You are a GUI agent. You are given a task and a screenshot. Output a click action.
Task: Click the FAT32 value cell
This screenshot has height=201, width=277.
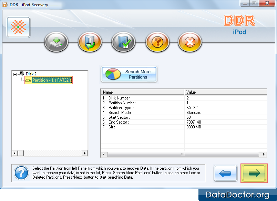pos(192,108)
